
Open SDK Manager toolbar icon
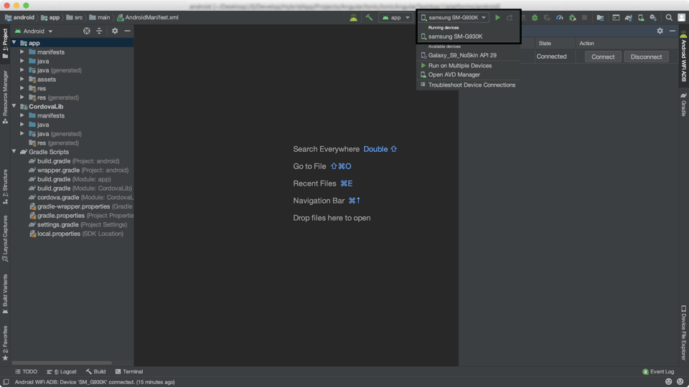coord(653,17)
